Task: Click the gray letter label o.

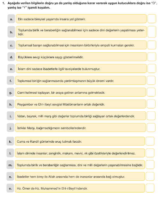Action: point(10,188)
